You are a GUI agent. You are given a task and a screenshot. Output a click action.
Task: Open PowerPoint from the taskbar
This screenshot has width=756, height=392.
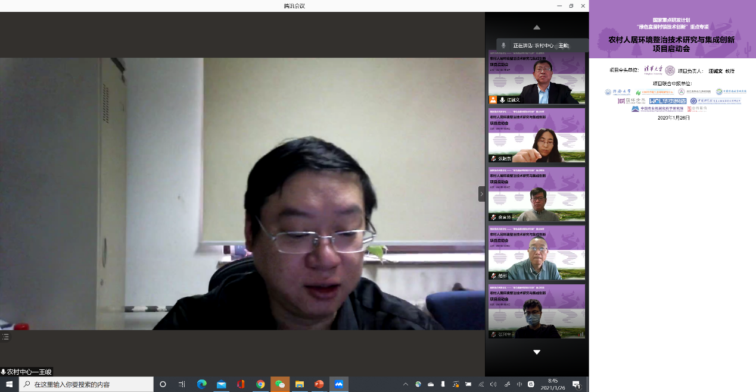coord(319,384)
